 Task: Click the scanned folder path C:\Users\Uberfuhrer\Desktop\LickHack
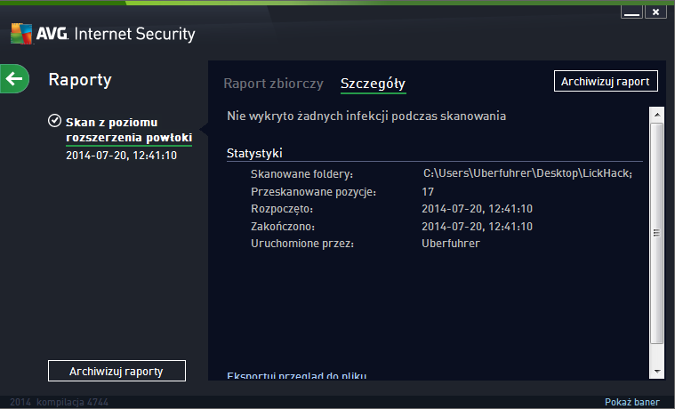527,173
